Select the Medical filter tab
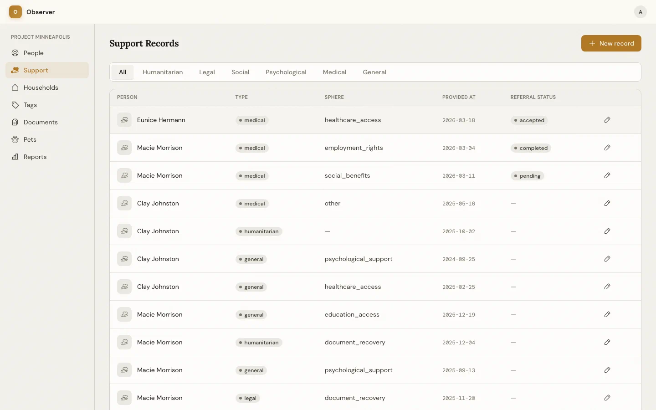 pos(334,72)
